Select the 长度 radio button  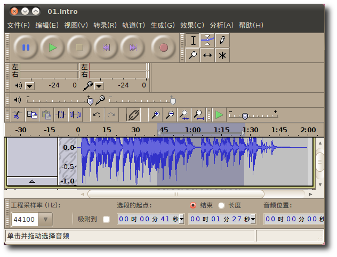pyautogui.click(x=221, y=205)
